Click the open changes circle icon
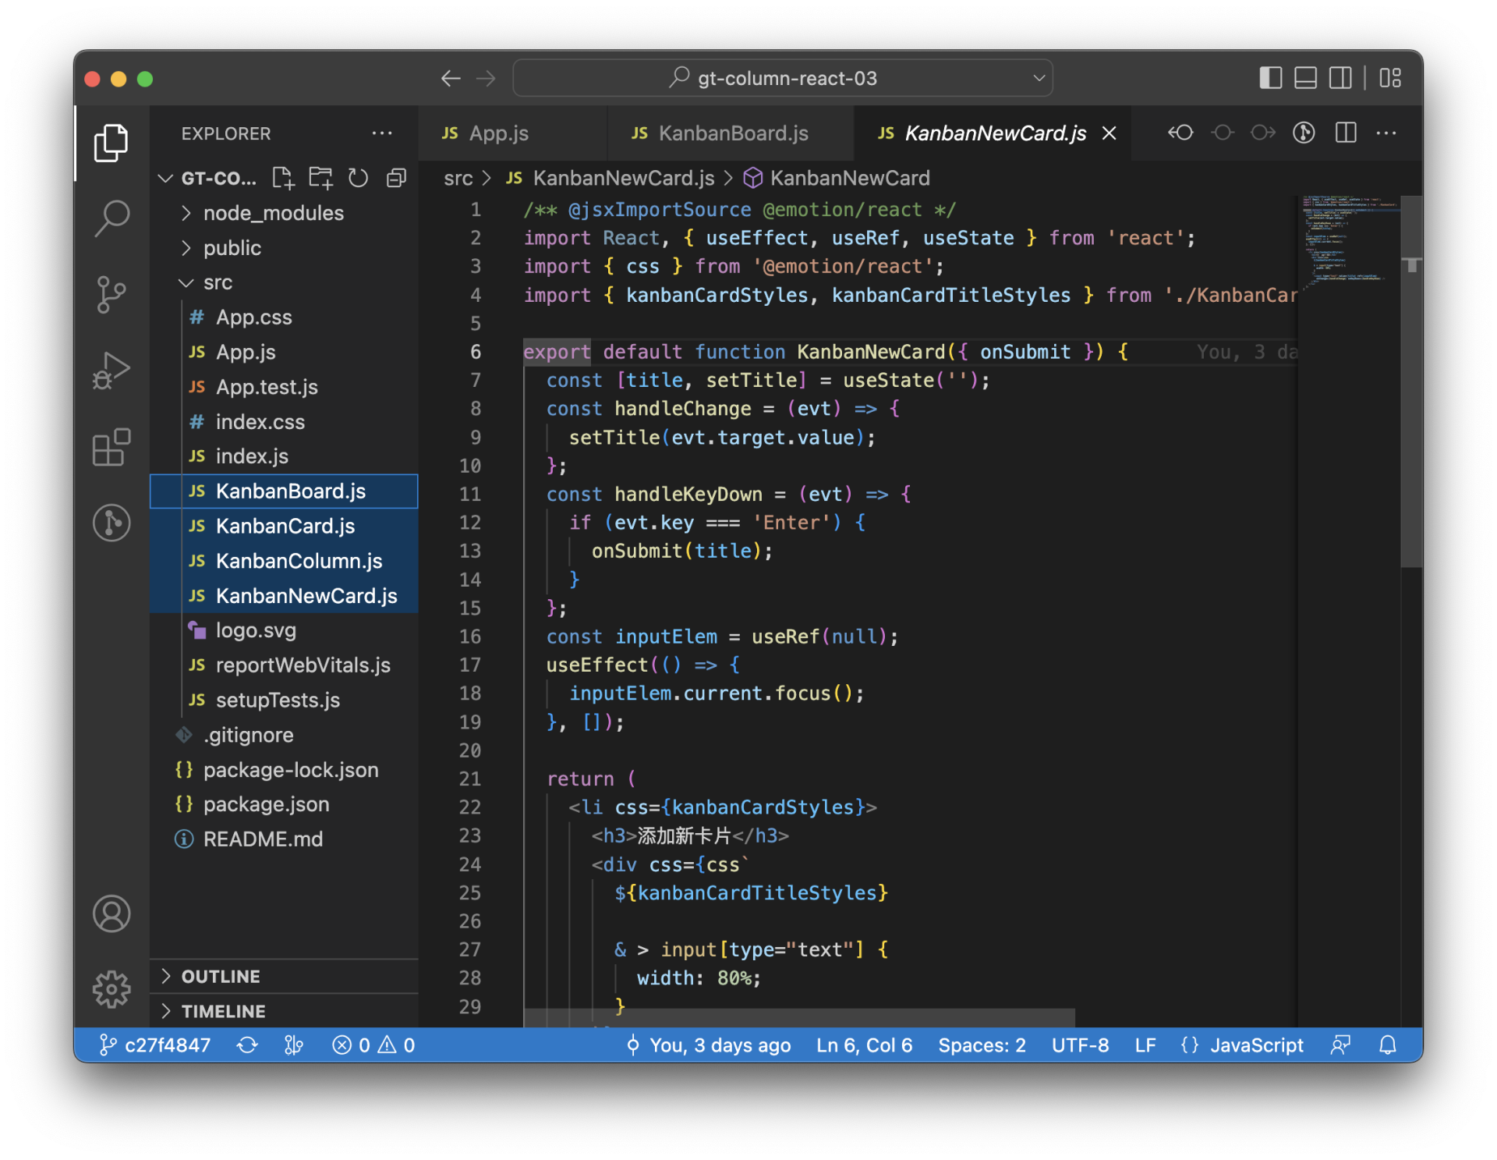 pyautogui.click(x=1222, y=133)
